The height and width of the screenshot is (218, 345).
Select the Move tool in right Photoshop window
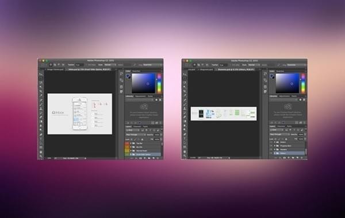point(185,74)
